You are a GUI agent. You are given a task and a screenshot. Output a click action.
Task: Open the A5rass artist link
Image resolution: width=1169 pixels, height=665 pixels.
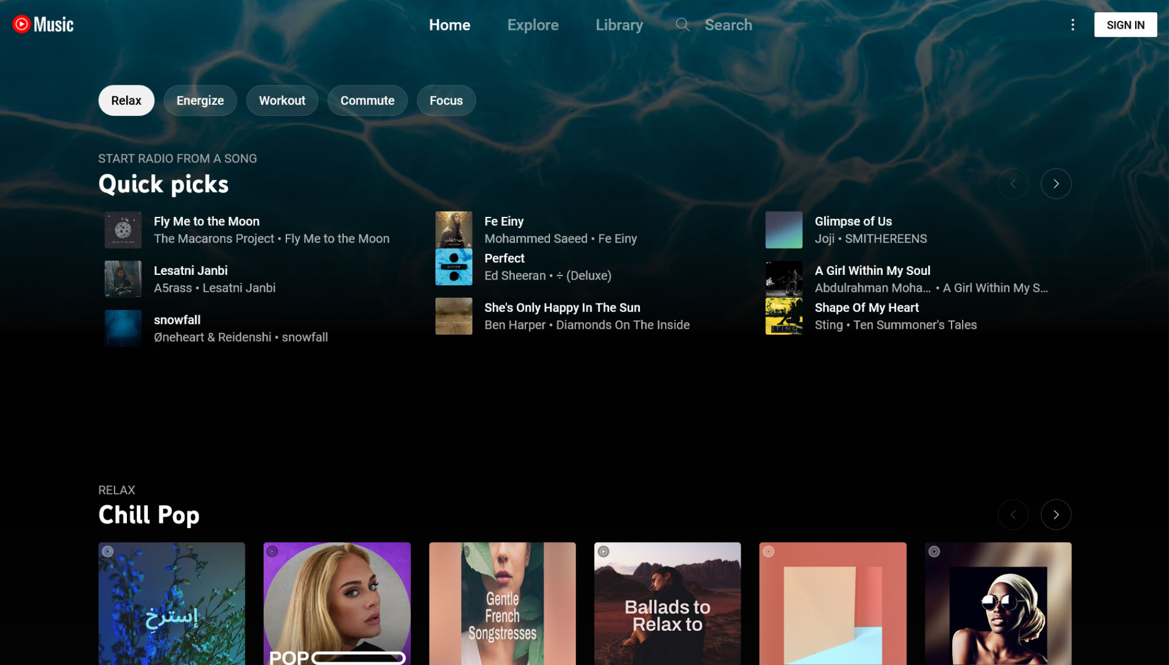pos(172,288)
